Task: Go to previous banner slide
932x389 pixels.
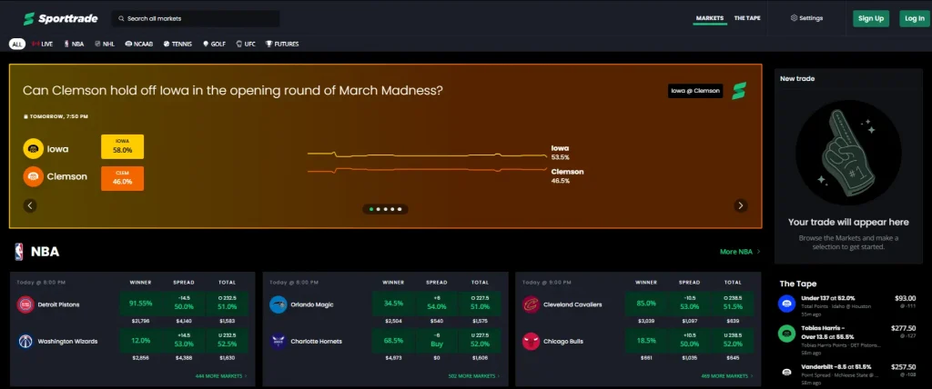Action: coord(30,205)
